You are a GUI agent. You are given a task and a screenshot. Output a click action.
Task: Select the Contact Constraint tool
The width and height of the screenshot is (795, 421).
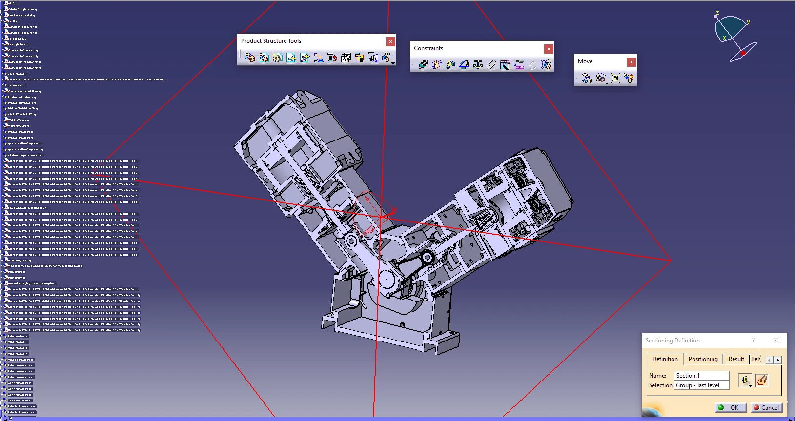(437, 64)
